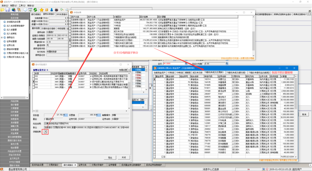Open 交易对手授信分组出入池 in sidebar
Image resolution: width=312 pixels, height=171 pixels.
point(17,53)
